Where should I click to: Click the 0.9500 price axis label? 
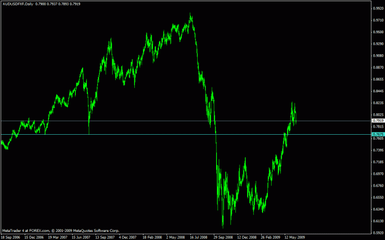[x=378, y=32]
